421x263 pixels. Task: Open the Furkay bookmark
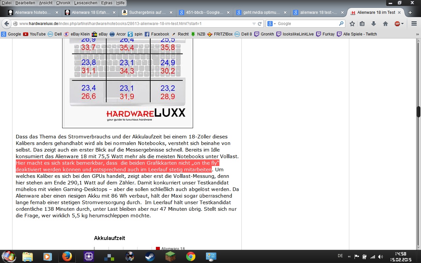[325, 34]
